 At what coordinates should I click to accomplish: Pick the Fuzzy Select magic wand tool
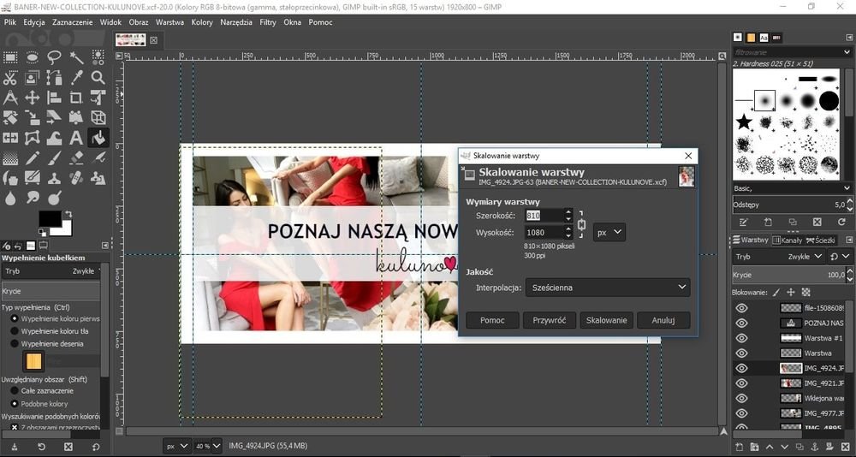click(x=76, y=57)
